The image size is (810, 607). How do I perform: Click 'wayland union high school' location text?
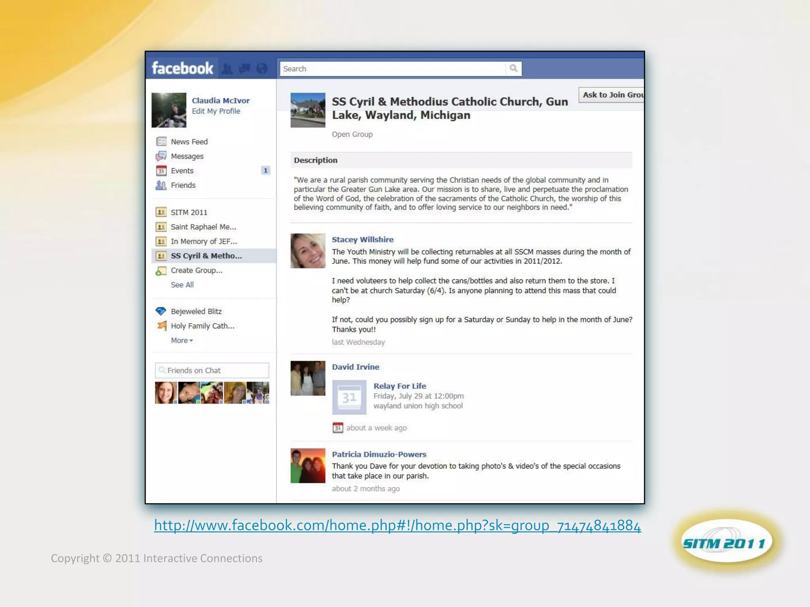click(x=418, y=406)
